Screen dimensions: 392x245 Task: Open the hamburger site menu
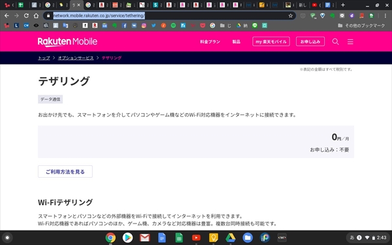(350, 42)
